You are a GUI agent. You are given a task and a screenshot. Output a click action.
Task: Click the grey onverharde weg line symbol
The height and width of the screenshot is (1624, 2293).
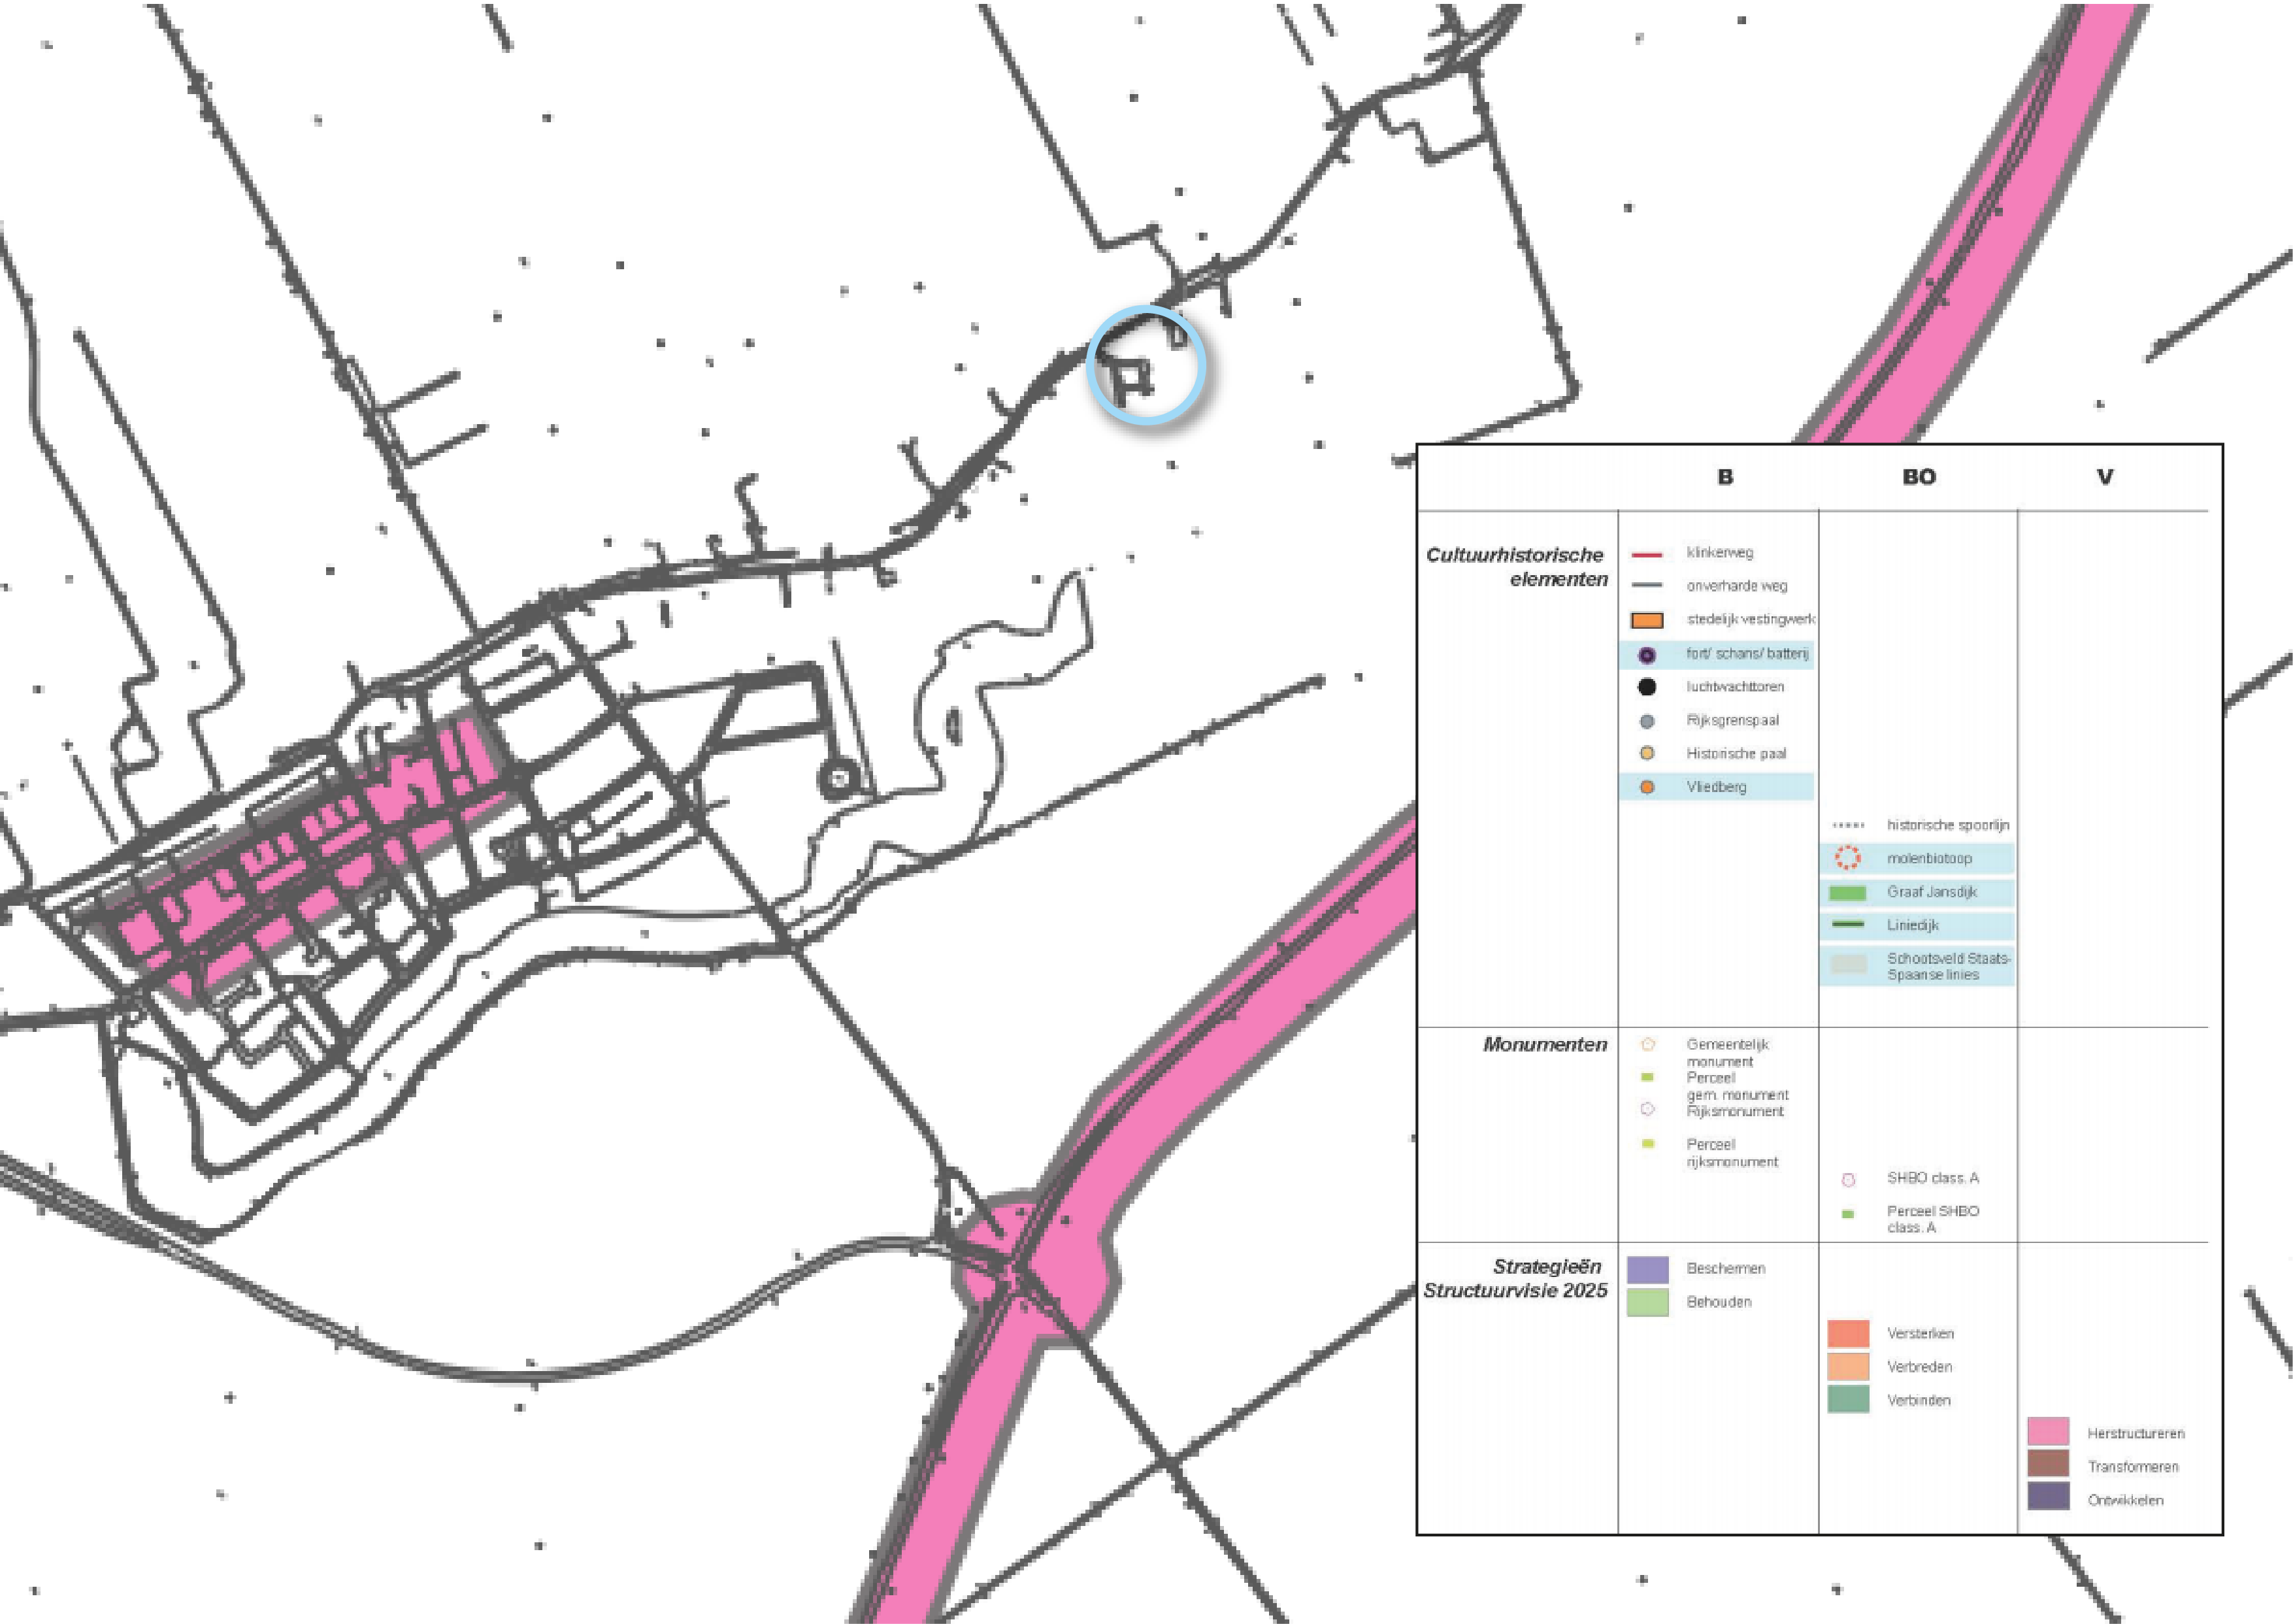click(x=1646, y=586)
